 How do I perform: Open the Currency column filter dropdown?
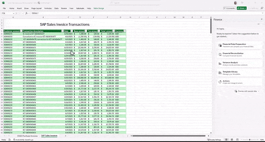pos(125,31)
